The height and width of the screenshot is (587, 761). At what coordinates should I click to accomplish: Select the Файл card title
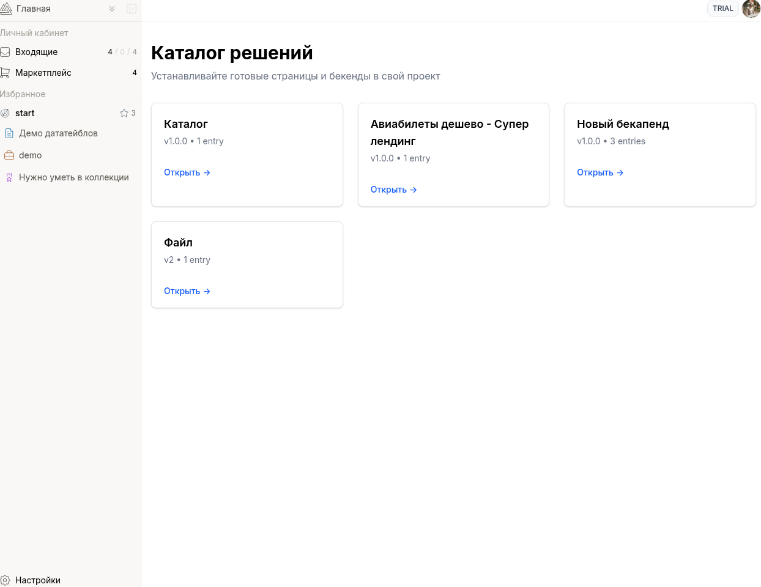click(x=178, y=243)
